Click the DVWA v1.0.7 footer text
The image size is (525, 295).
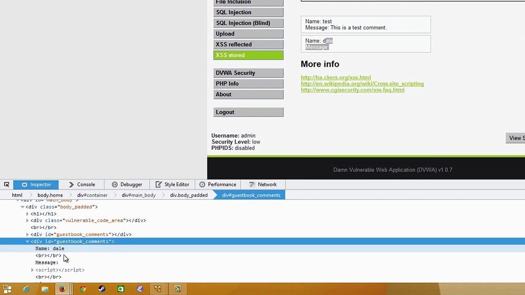(x=393, y=170)
